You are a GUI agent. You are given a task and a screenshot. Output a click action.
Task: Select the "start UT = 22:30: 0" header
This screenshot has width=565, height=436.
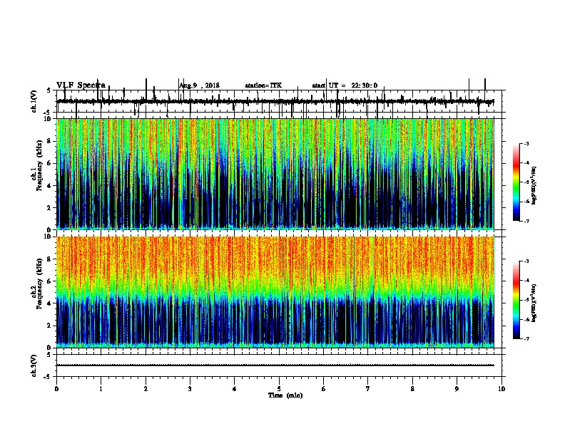tap(345, 85)
